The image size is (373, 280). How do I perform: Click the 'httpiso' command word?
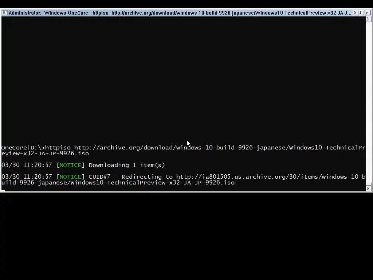click(x=58, y=148)
